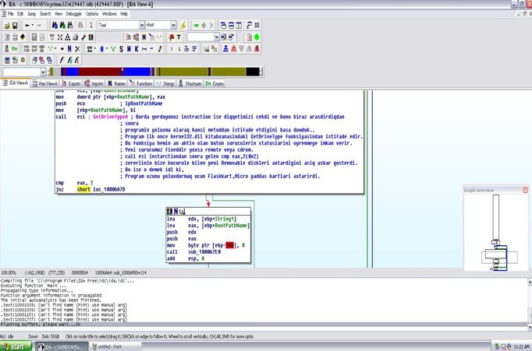Click the first binoculars search icon

point(55,26)
